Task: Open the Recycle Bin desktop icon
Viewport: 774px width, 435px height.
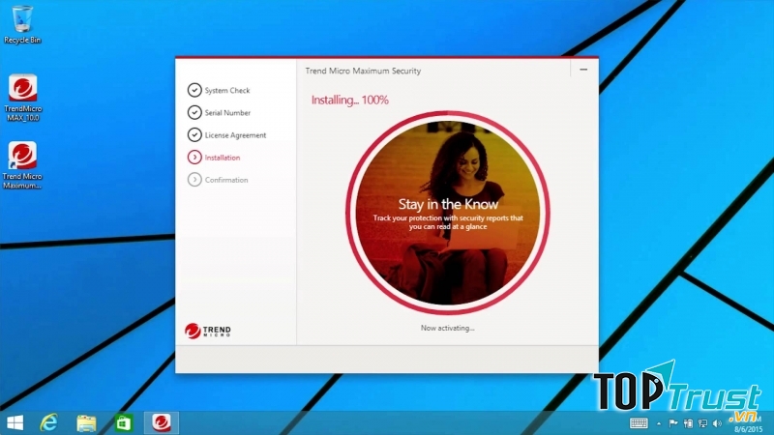Action: [x=22, y=25]
